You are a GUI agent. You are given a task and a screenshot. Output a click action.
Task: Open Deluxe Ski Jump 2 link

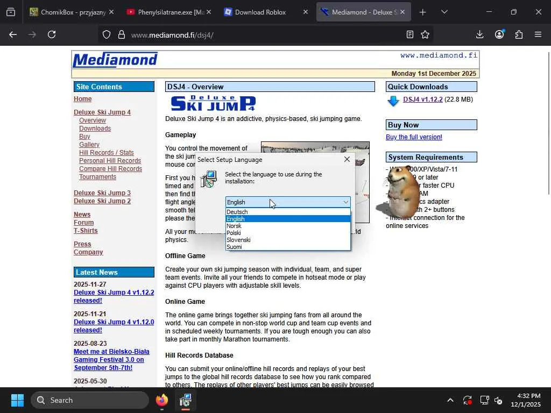(102, 201)
